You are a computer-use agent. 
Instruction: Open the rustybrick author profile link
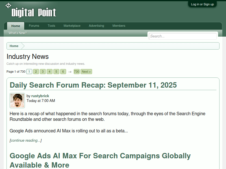click(x=40, y=96)
